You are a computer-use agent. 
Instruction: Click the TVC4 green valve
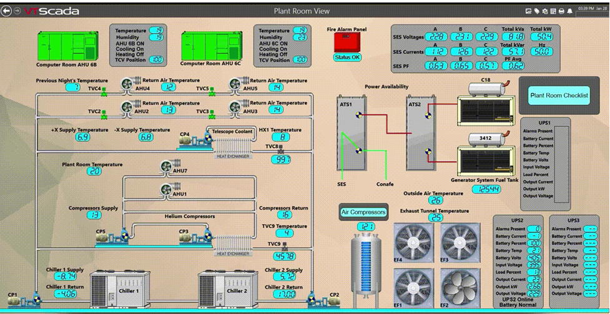[x=104, y=92]
